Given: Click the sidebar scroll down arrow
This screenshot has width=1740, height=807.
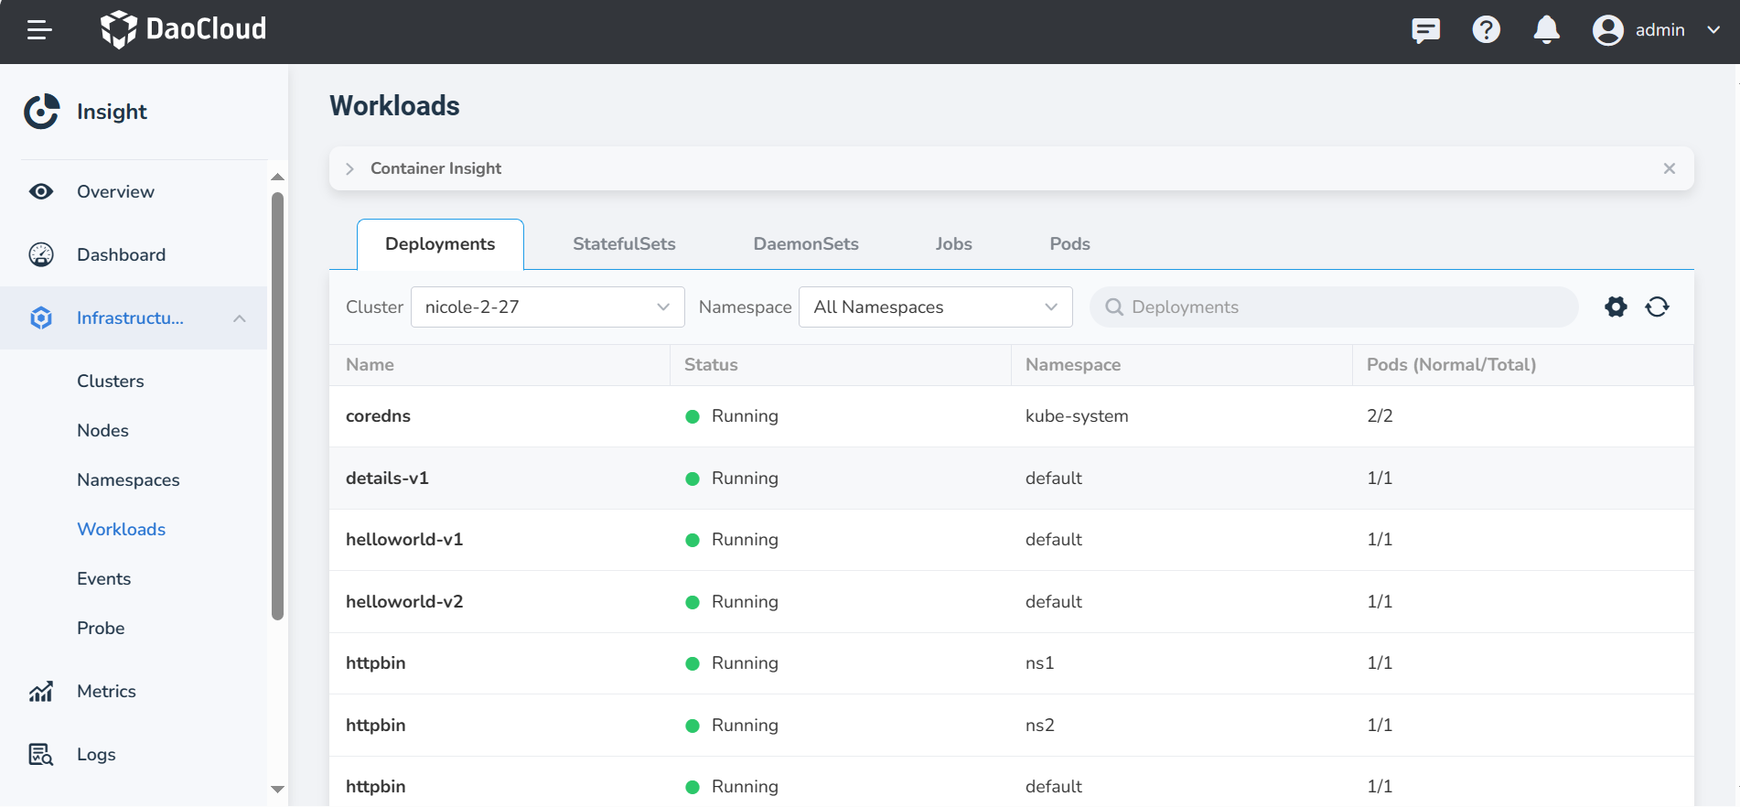Looking at the screenshot, I should click(277, 789).
